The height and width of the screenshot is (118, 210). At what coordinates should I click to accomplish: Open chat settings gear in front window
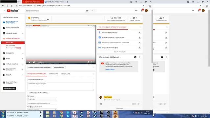point(135,57)
